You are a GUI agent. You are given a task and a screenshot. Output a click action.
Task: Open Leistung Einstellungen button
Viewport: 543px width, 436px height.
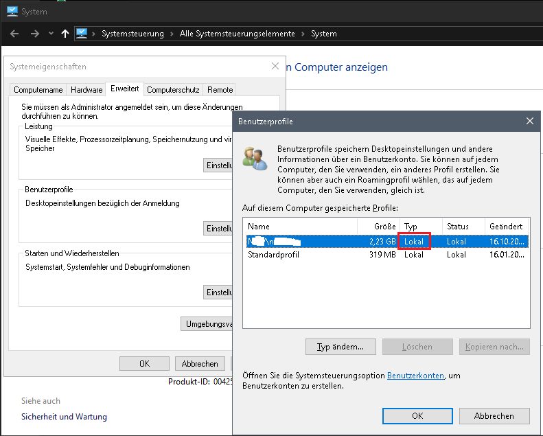(x=218, y=165)
